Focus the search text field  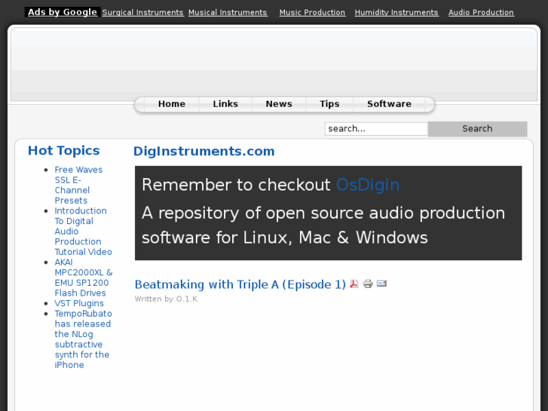pos(376,129)
